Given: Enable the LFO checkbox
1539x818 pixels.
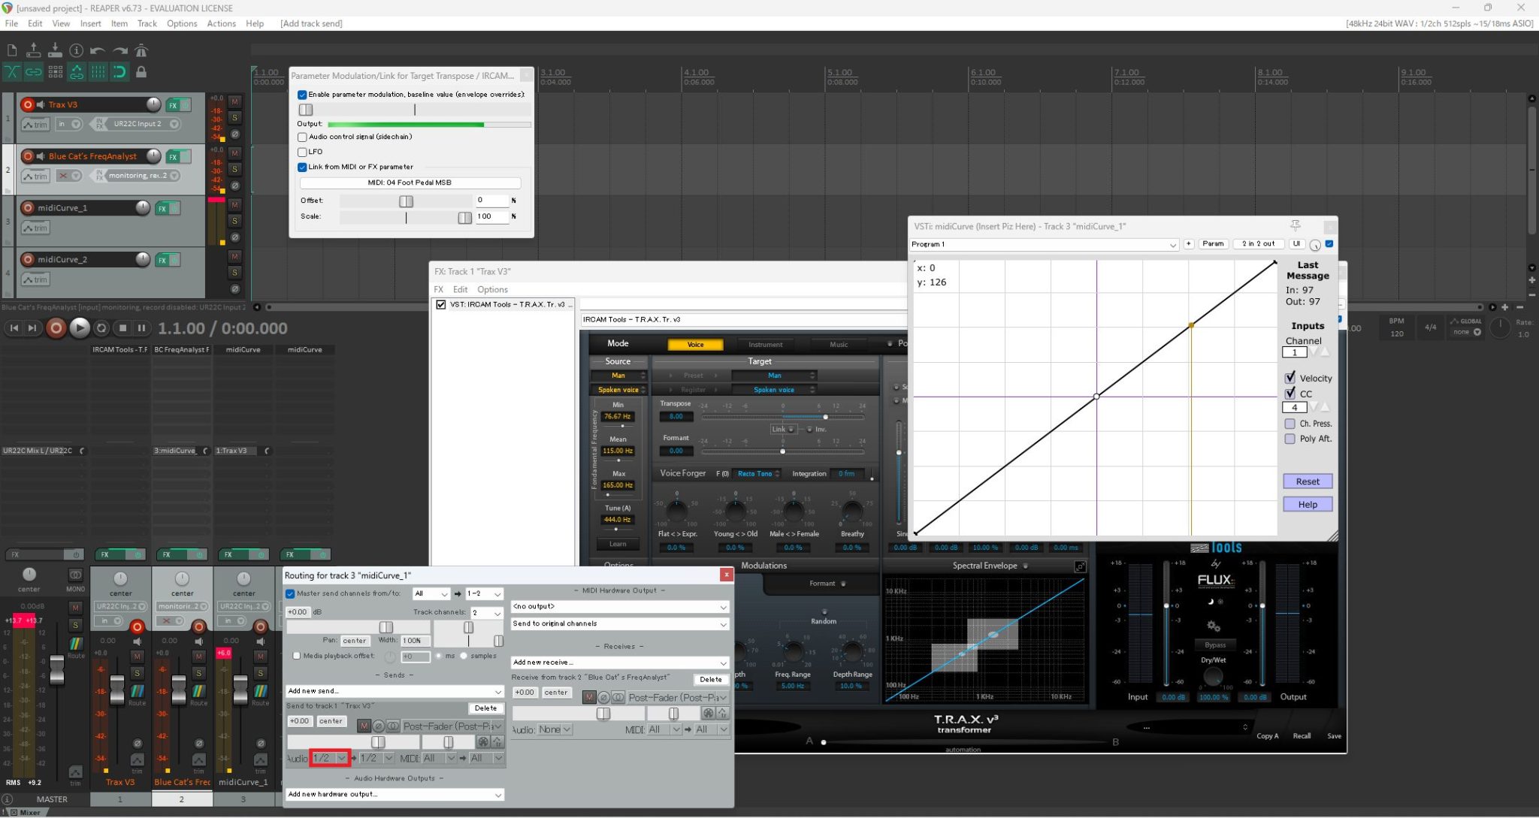Looking at the screenshot, I should click(x=302, y=152).
